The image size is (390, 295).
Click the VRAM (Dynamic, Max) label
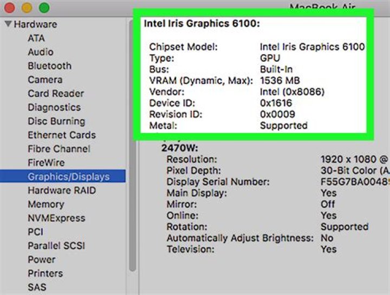[201, 81]
